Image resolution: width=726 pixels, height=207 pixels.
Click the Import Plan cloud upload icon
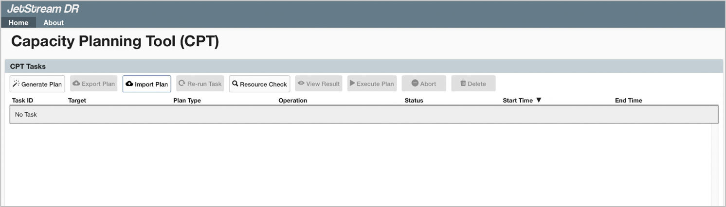[129, 84]
